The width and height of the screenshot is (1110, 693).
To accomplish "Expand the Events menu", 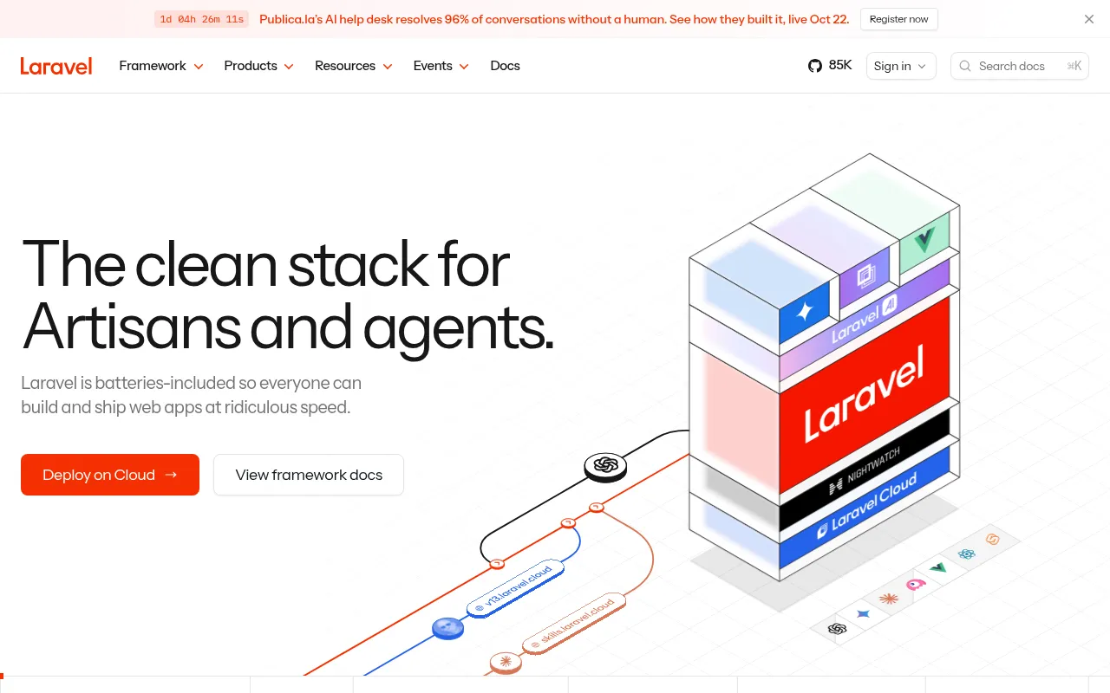I will click(x=441, y=66).
